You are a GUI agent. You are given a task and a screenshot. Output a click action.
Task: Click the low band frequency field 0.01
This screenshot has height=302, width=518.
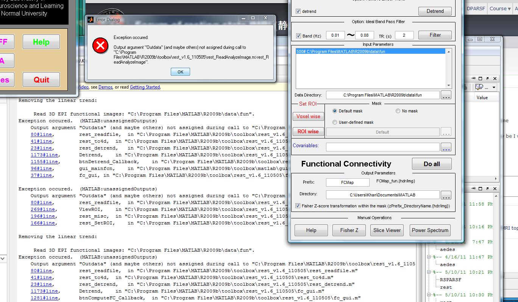(335, 35)
